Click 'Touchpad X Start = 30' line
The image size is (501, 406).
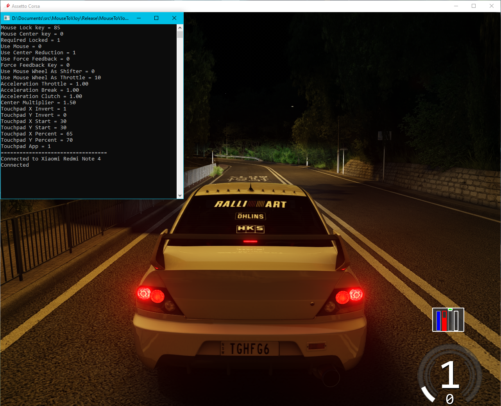[34, 121]
